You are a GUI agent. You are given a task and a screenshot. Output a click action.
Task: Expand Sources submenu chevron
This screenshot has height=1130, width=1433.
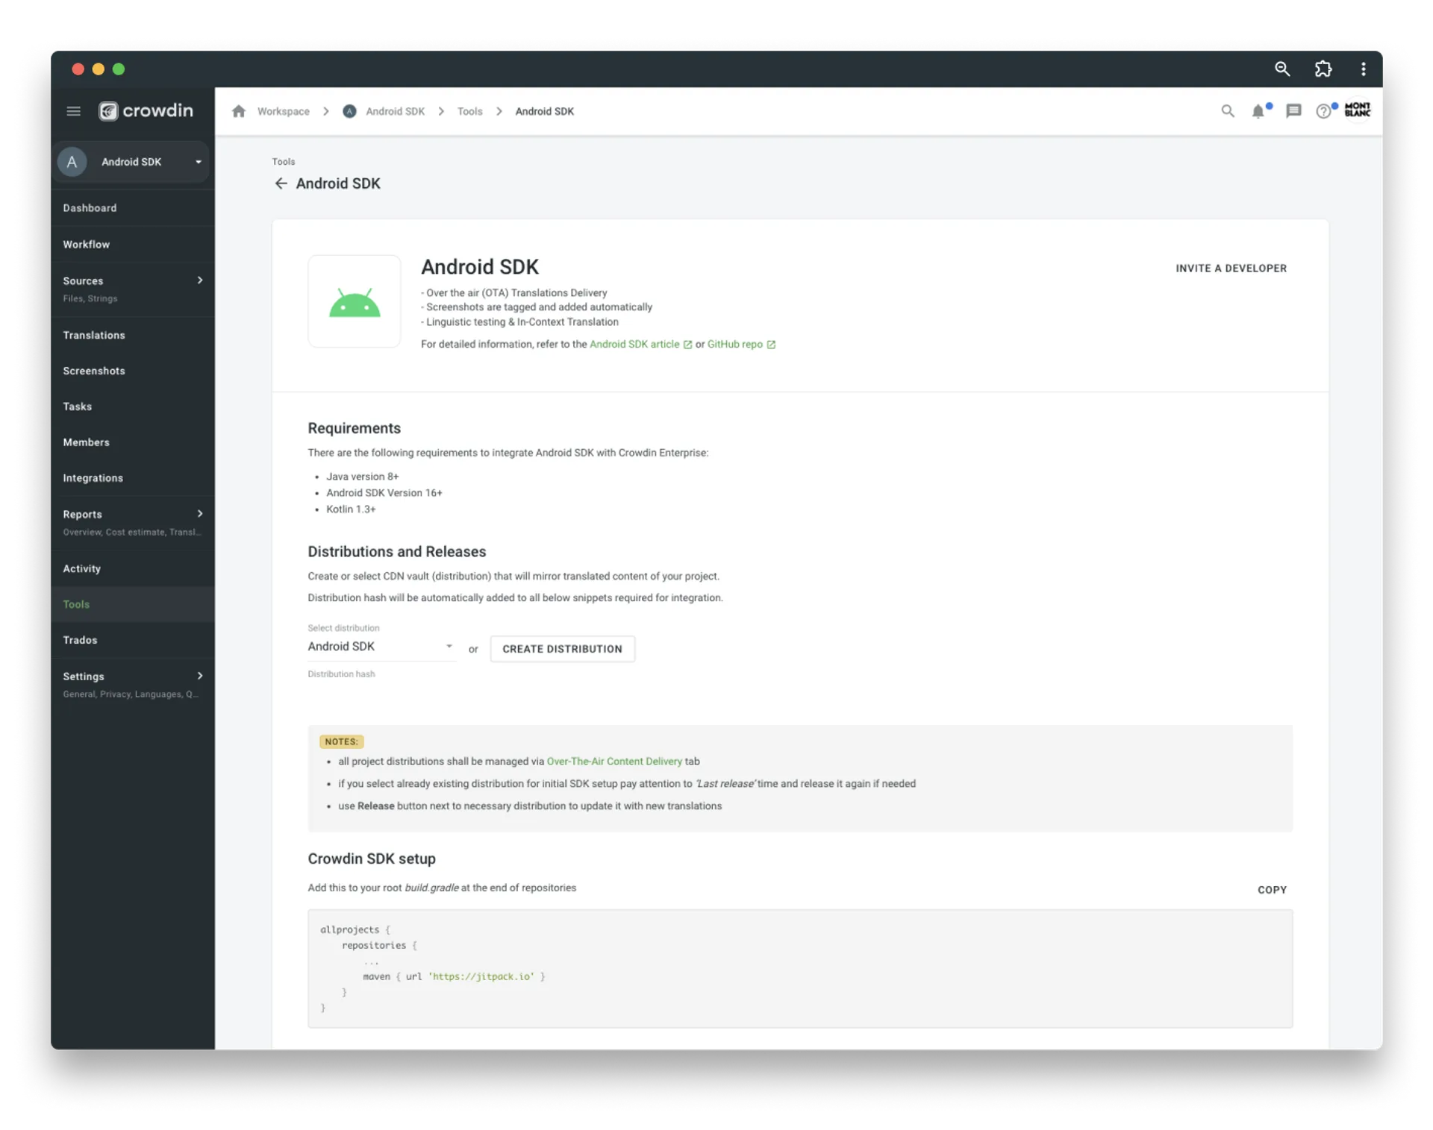pyautogui.click(x=199, y=280)
